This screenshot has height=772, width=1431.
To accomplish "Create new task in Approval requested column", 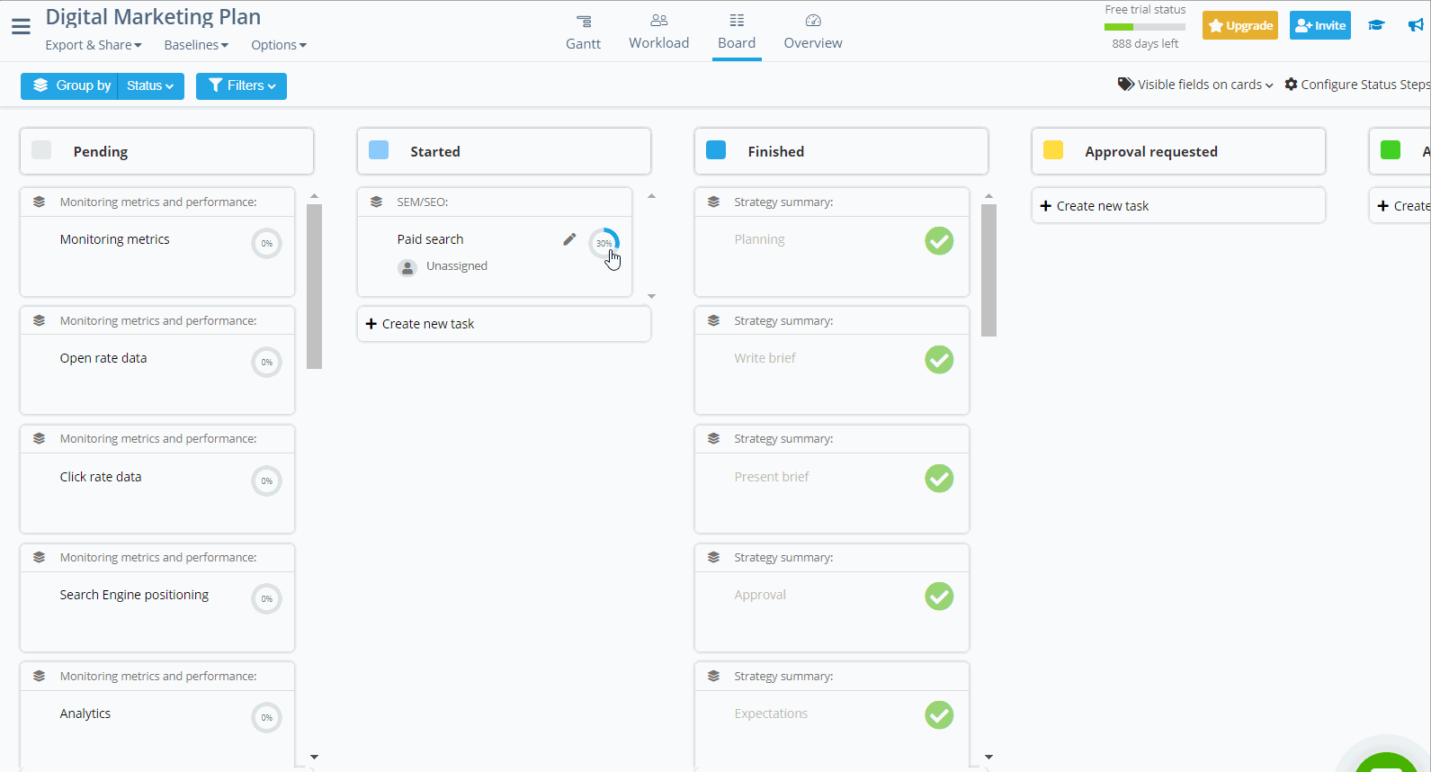I will (x=1178, y=206).
